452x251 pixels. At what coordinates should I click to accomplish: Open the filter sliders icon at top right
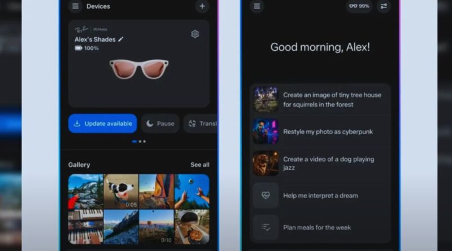click(384, 6)
